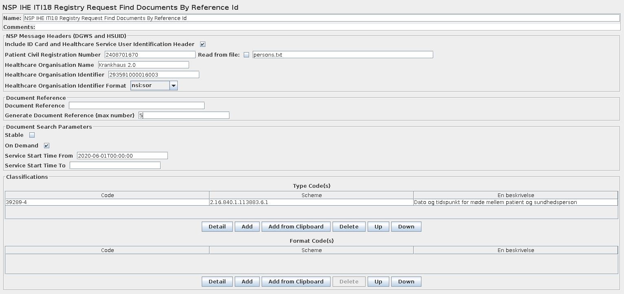Viewport: 624px width, 294px height.
Task: Click Down button under Format Codes
Action: point(406,282)
